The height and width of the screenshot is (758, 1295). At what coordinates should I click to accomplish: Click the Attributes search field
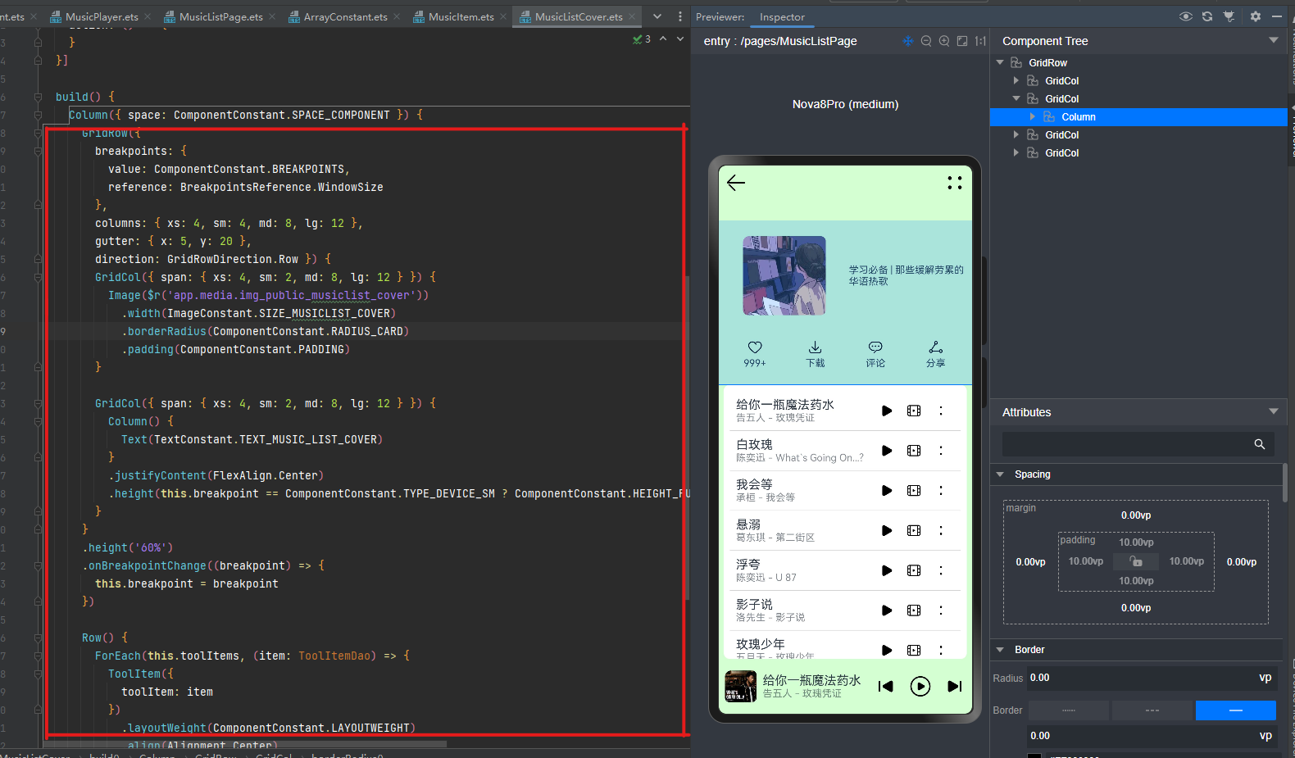pyautogui.click(x=1138, y=444)
